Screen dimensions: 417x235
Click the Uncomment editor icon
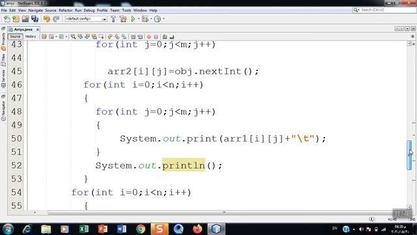click(x=172, y=37)
